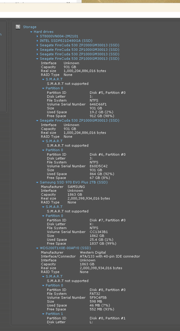Collapse Partition 0 containing Disk #7
Viewport: 180px width, 331px height.
coord(43,216)
